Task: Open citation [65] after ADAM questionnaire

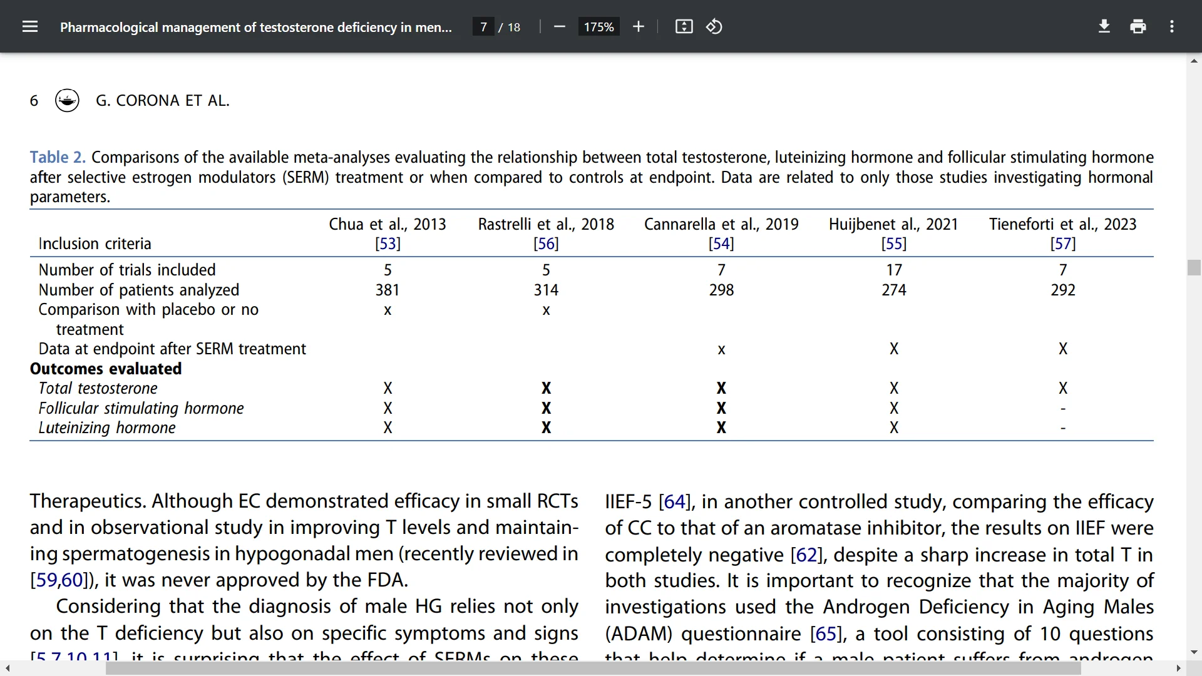Action: point(826,633)
